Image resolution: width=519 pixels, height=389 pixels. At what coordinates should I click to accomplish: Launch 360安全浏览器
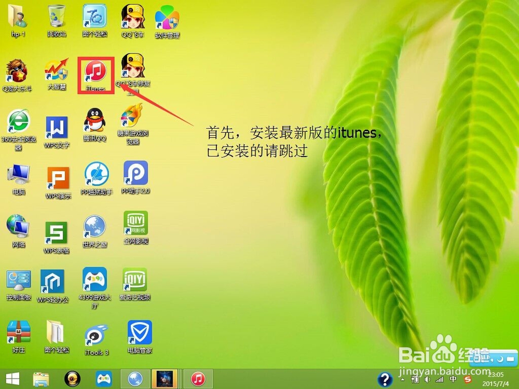click(19, 130)
